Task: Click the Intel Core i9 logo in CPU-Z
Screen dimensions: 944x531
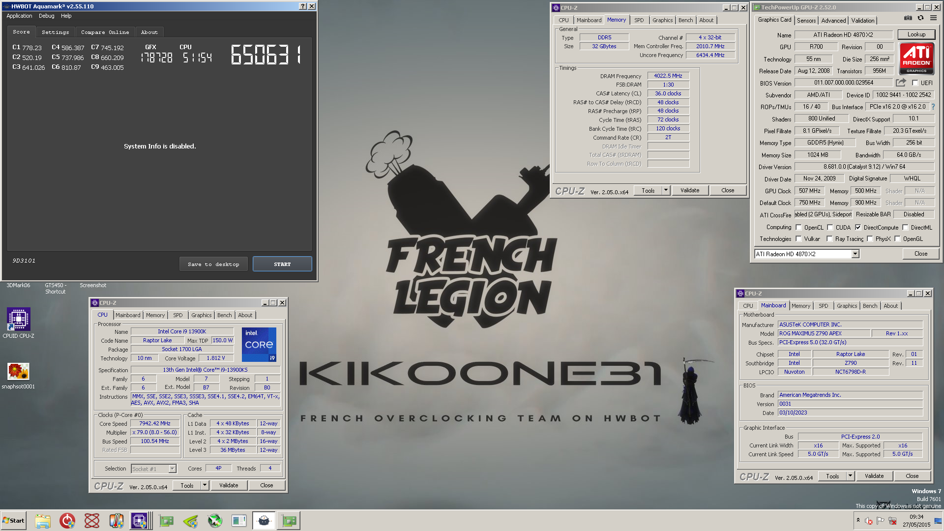Action: [x=259, y=345]
